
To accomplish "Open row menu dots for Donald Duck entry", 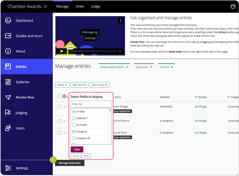I will tap(64, 133).
